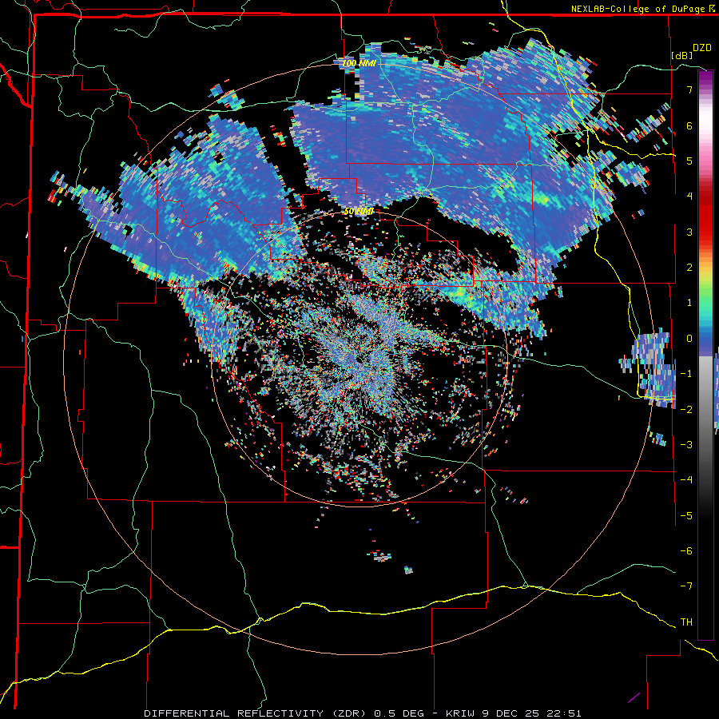Click the -1 value on the ZDR scale

coord(686,374)
